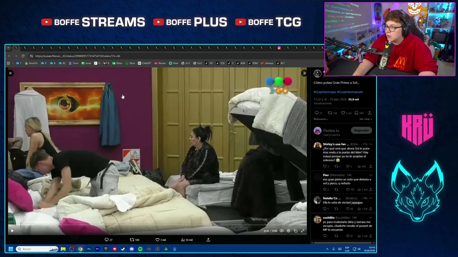Open more options on cuchillin's reply
This screenshot has width=458, height=257.
(370, 218)
